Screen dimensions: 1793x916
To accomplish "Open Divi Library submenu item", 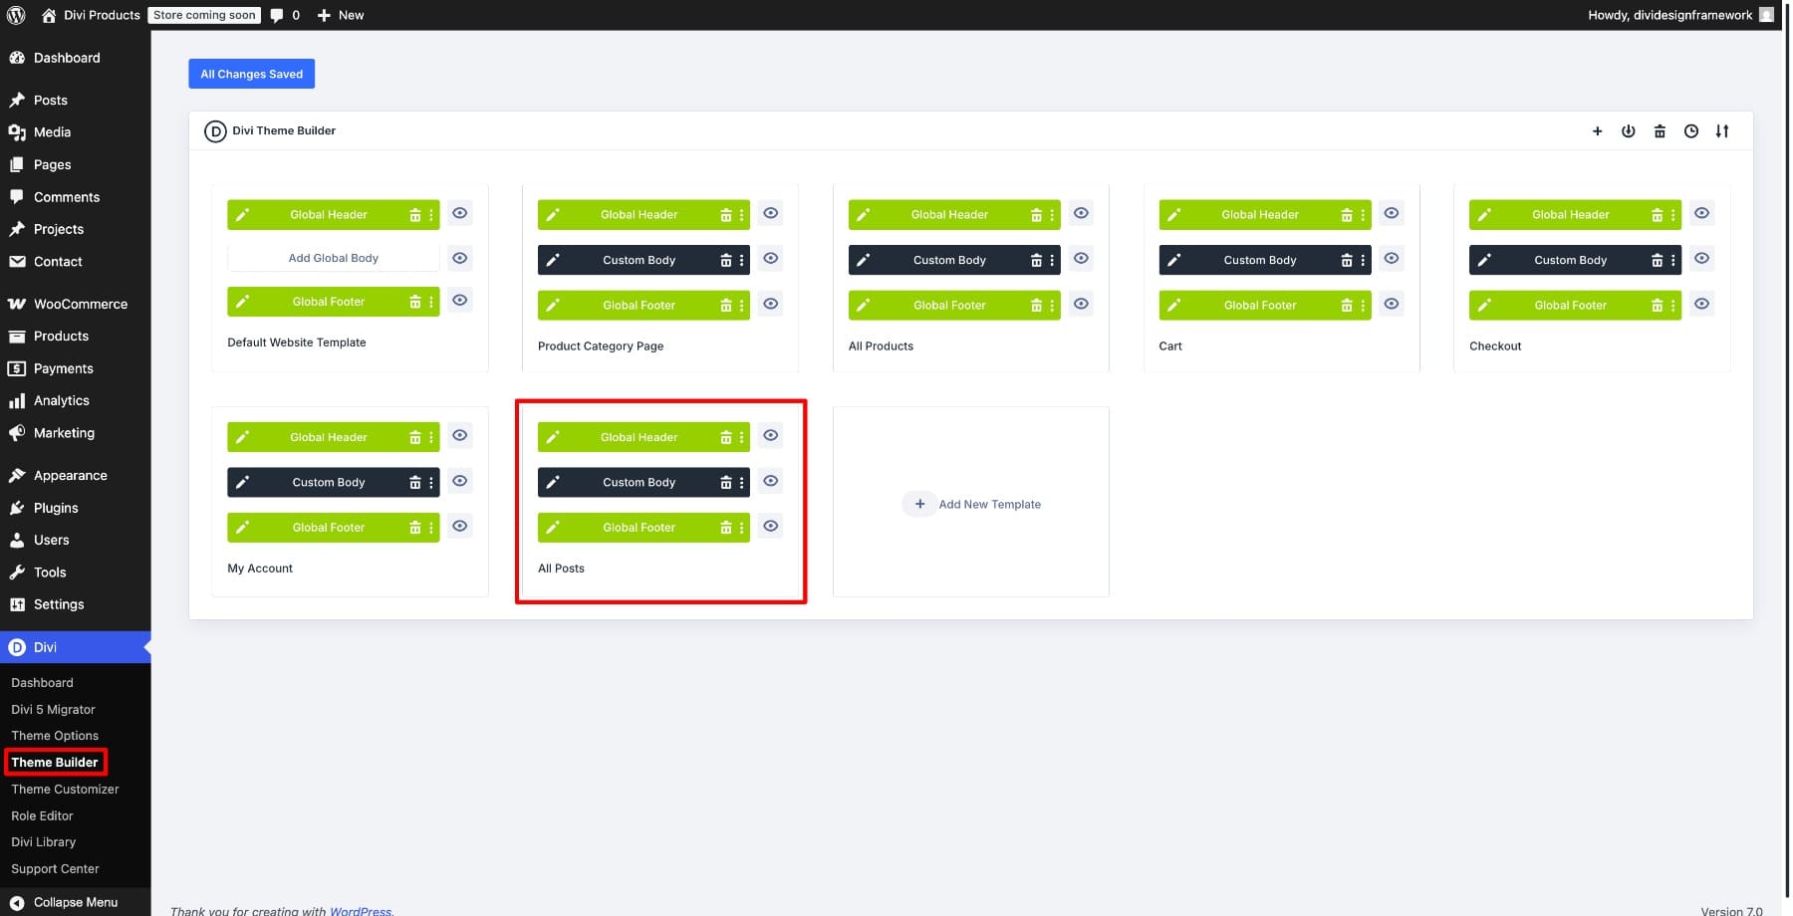I will click(x=44, y=842).
